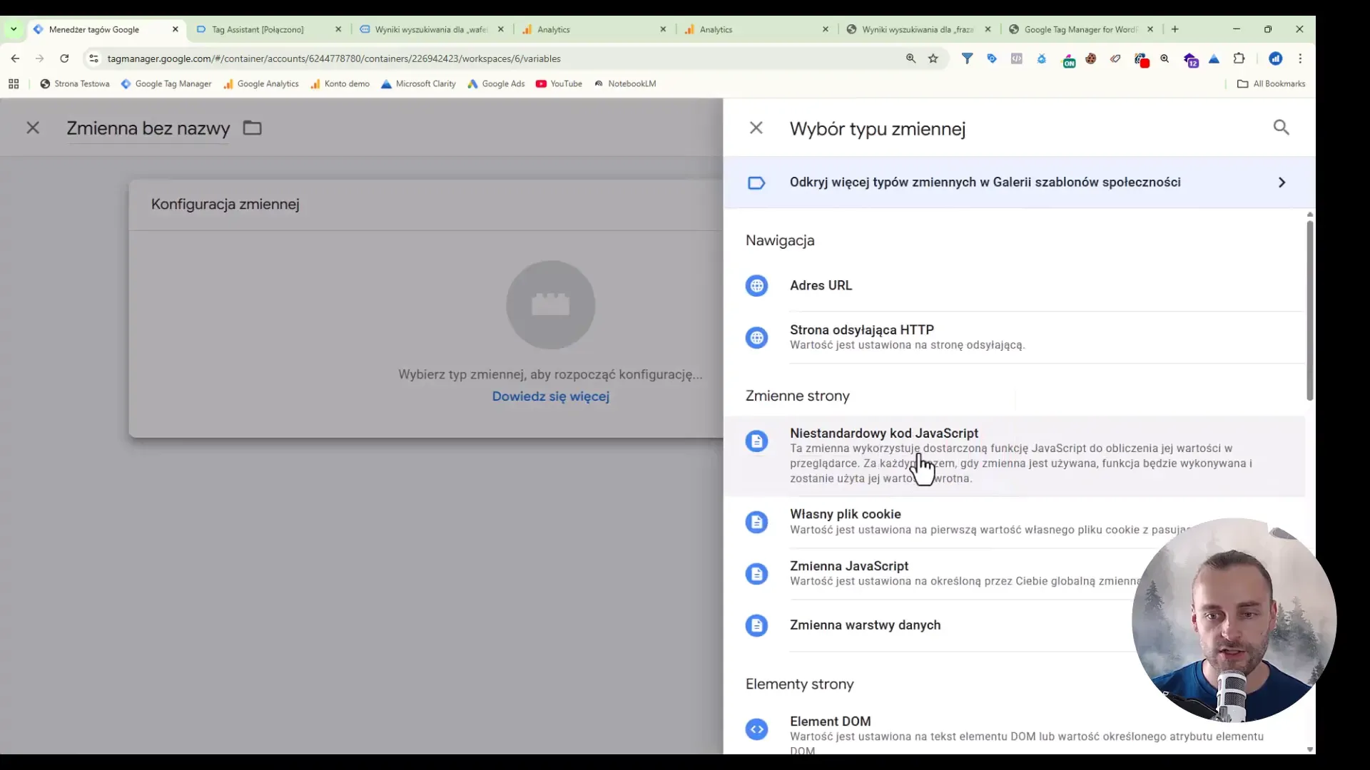1370x770 pixels.
Task: Open Strona Testowa bookmark
Action: (x=75, y=83)
